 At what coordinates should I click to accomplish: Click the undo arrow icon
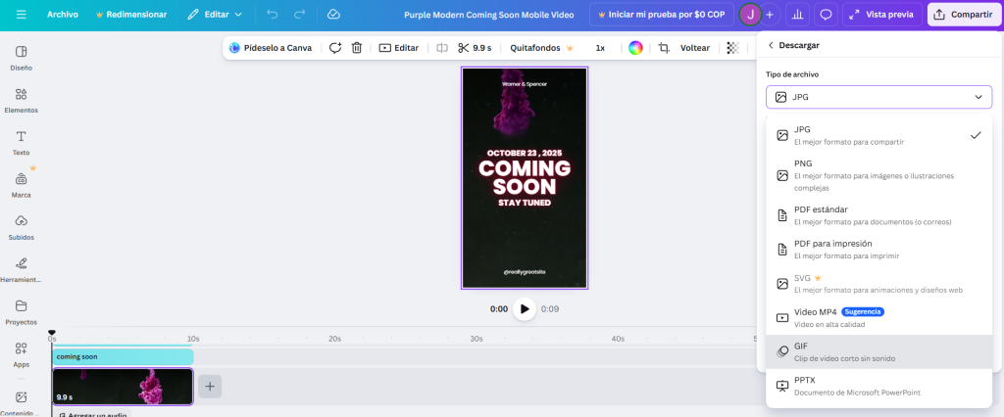click(272, 15)
